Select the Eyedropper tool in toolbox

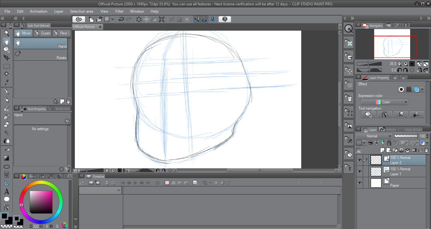pyautogui.click(x=7, y=82)
